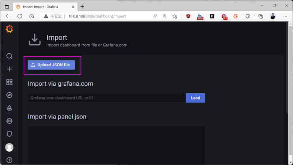Open the Extensions puzzle icon
Screen dimensions: 293x165
click(x=248, y=16)
